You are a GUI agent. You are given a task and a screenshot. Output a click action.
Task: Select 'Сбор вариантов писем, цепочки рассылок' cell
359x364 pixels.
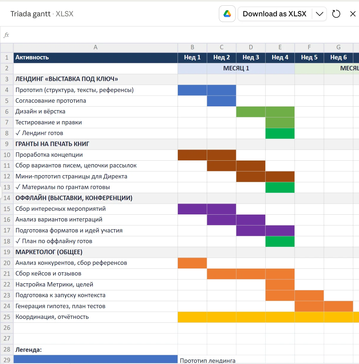coord(95,166)
